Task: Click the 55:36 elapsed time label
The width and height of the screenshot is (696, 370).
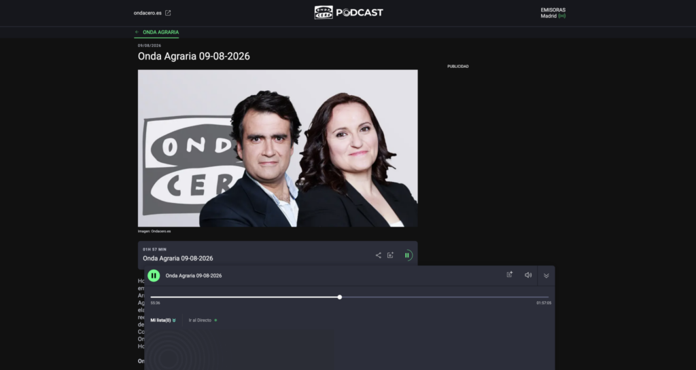Action: [155, 303]
